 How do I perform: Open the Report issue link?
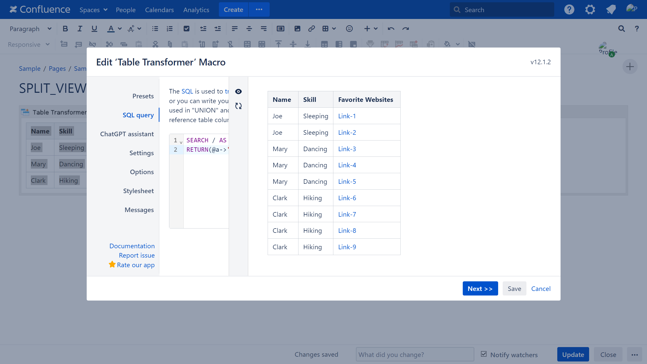coord(137,255)
